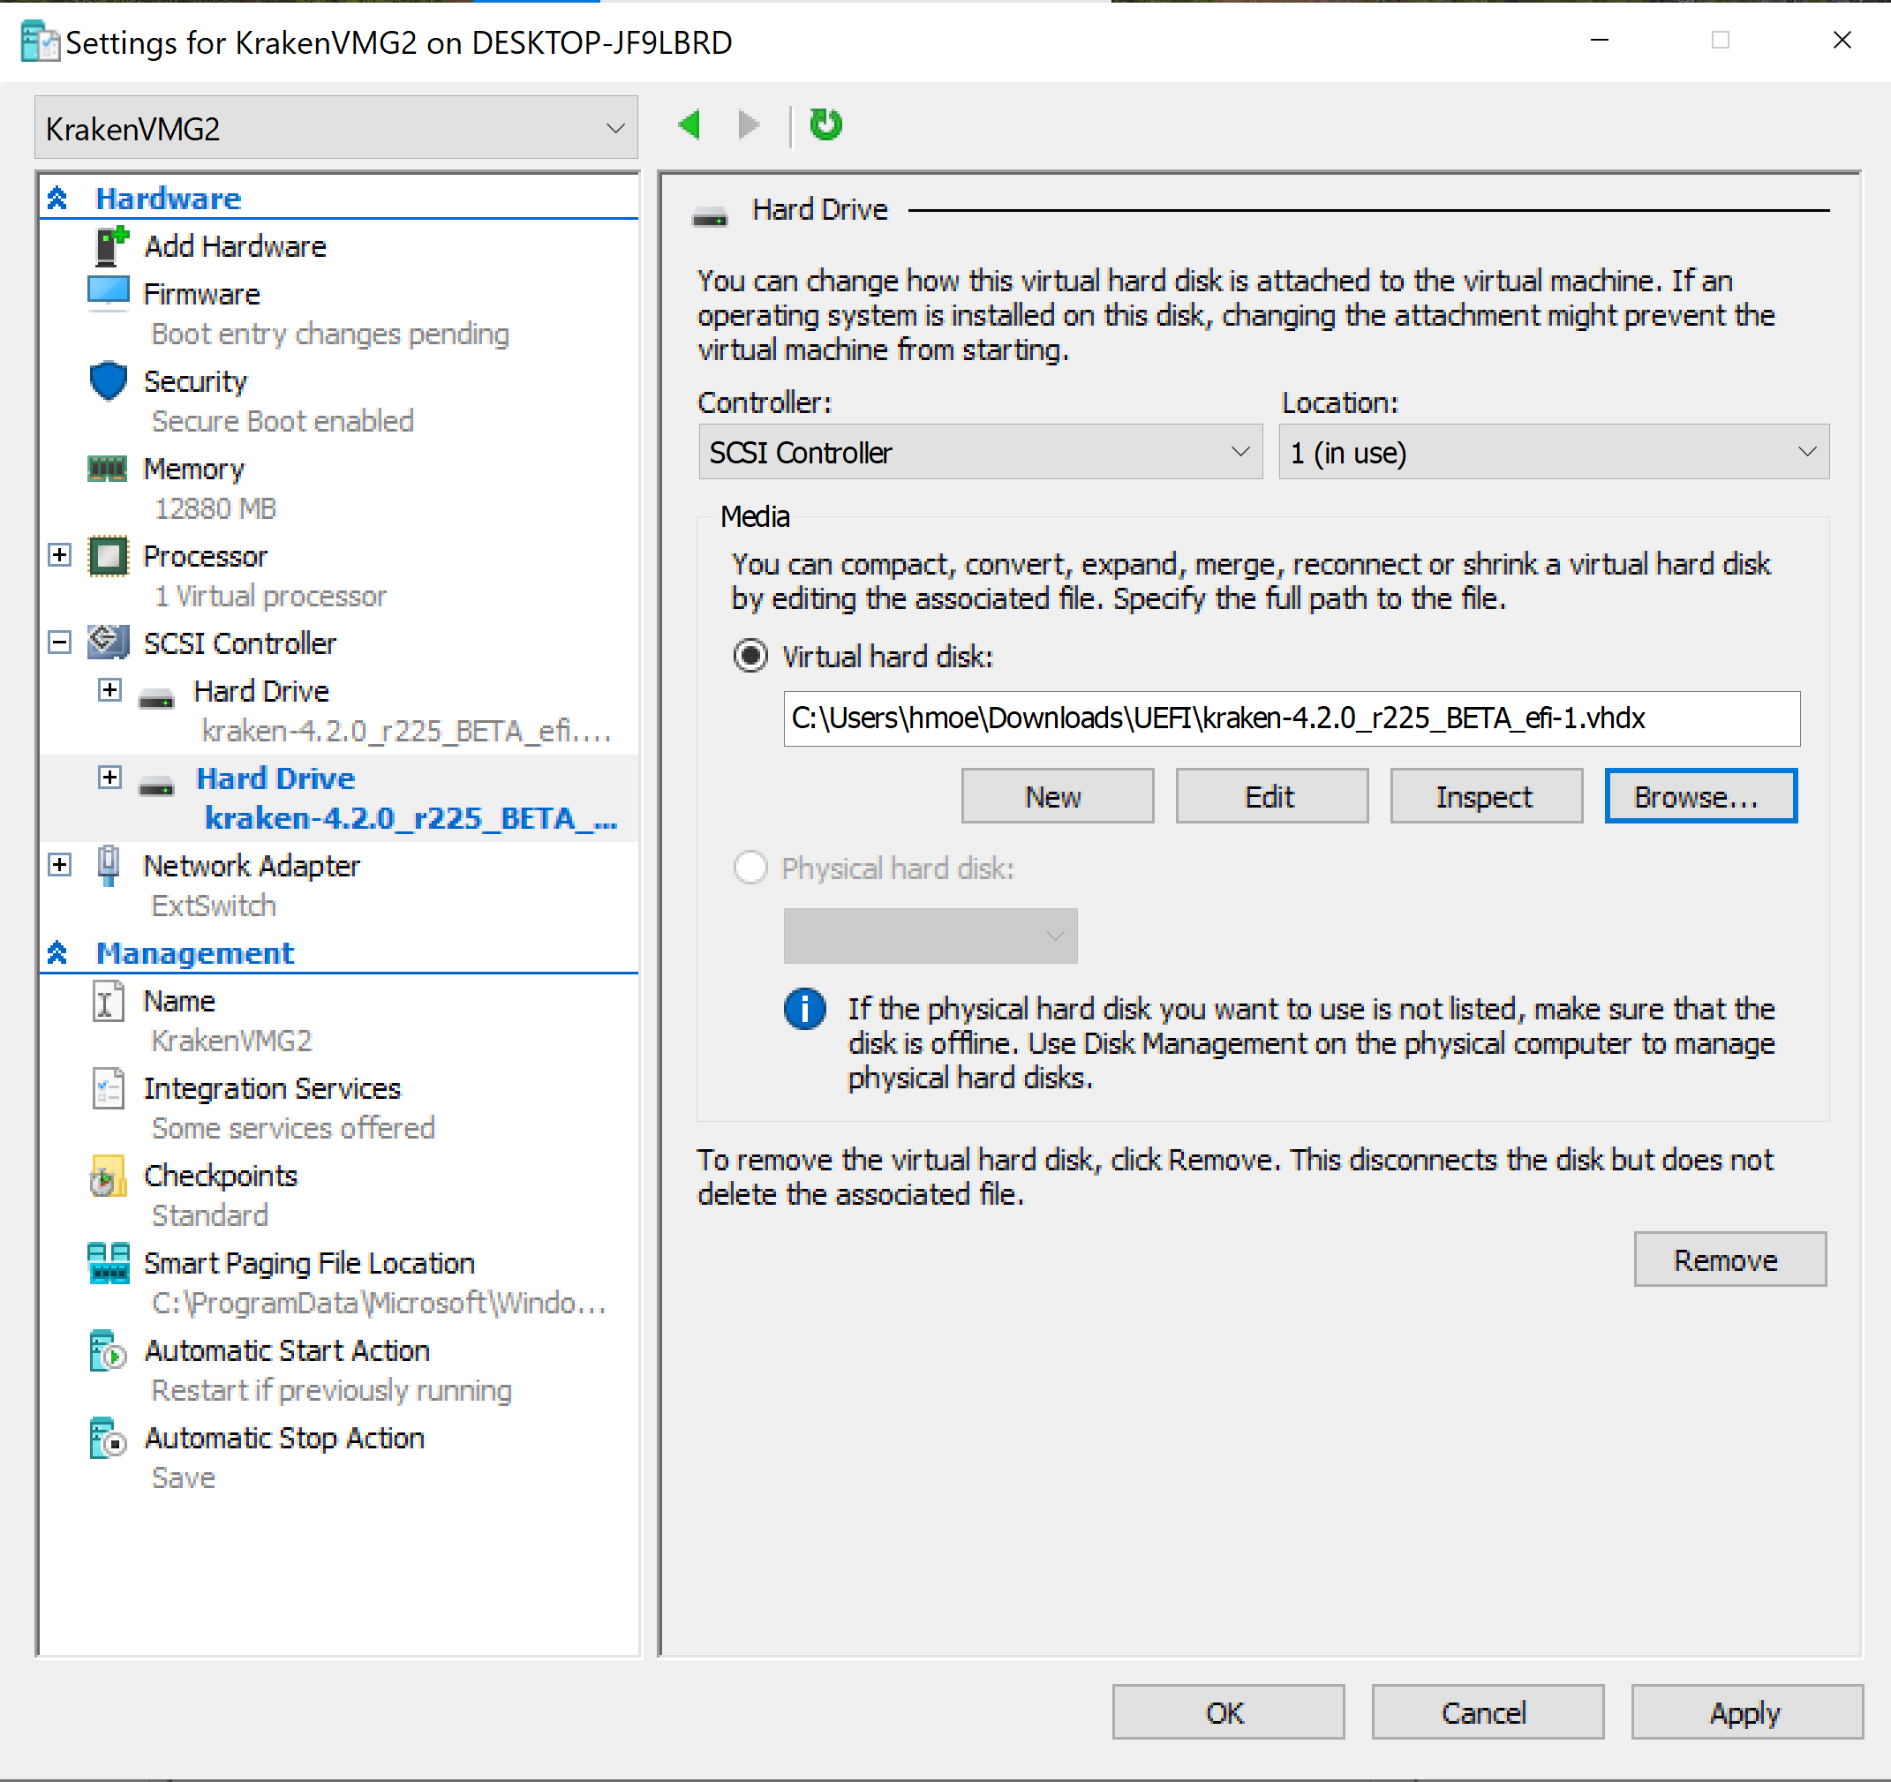The width and height of the screenshot is (1891, 1782).
Task: Click the green back navigation arrow
Action: point(689,124)
